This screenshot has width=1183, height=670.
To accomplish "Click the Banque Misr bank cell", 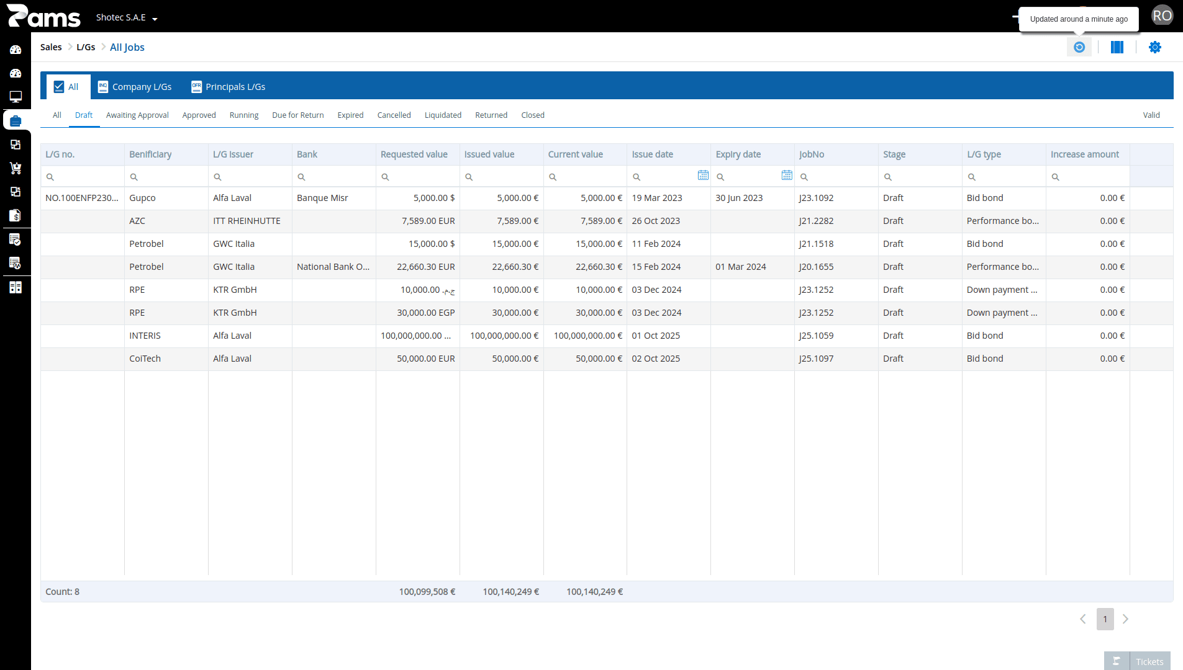I will (x=334, y=198).
